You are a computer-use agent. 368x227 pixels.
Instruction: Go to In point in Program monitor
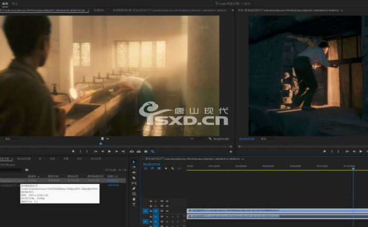(x=347, y=152)
